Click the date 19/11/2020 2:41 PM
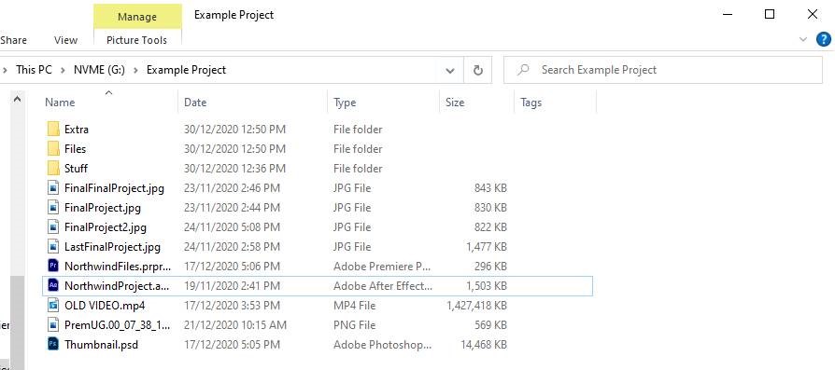 (x=232, y=285)
